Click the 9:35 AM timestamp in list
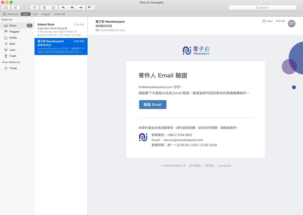Image resolution: width=303 pixels, height=215 pixels. [x=79, y=24]
